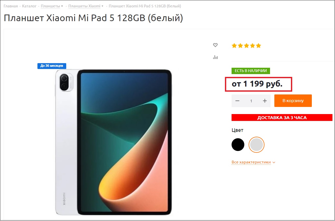Click the ЕСТЬ В НАЛИЧИИ availability badge
Image resolution: width=335 pixels, height=221 pixels.
(x=251, y=71)
